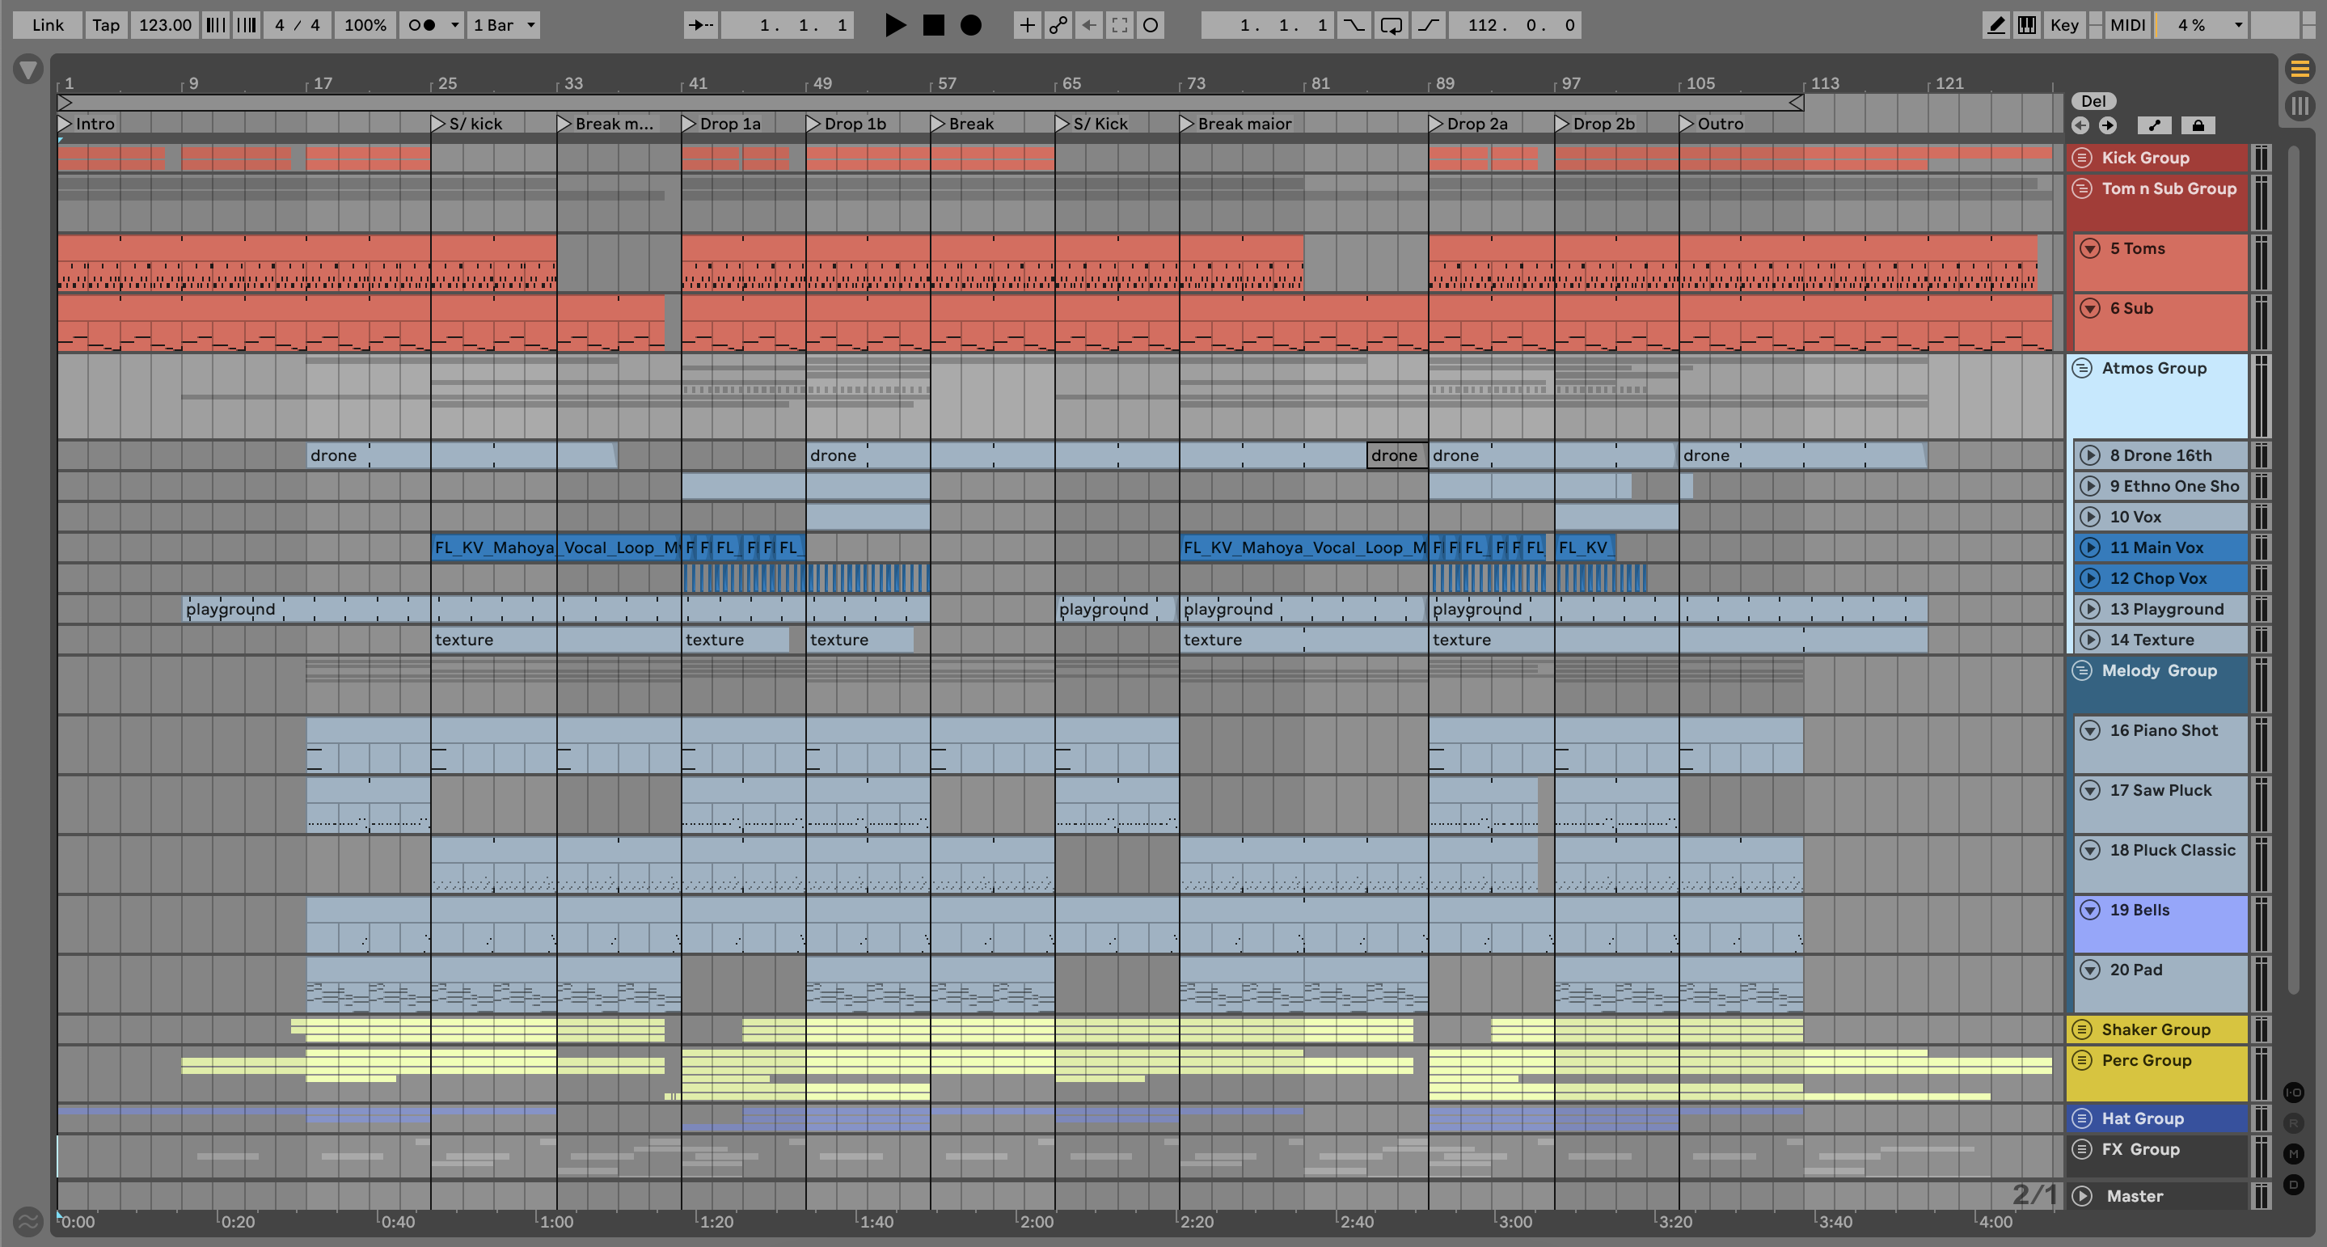Click the 123.00 tempo field

[x=164, y=25]
